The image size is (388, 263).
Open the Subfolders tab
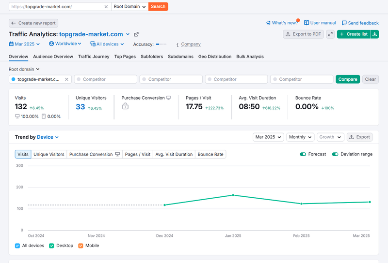tap(152, 57)
